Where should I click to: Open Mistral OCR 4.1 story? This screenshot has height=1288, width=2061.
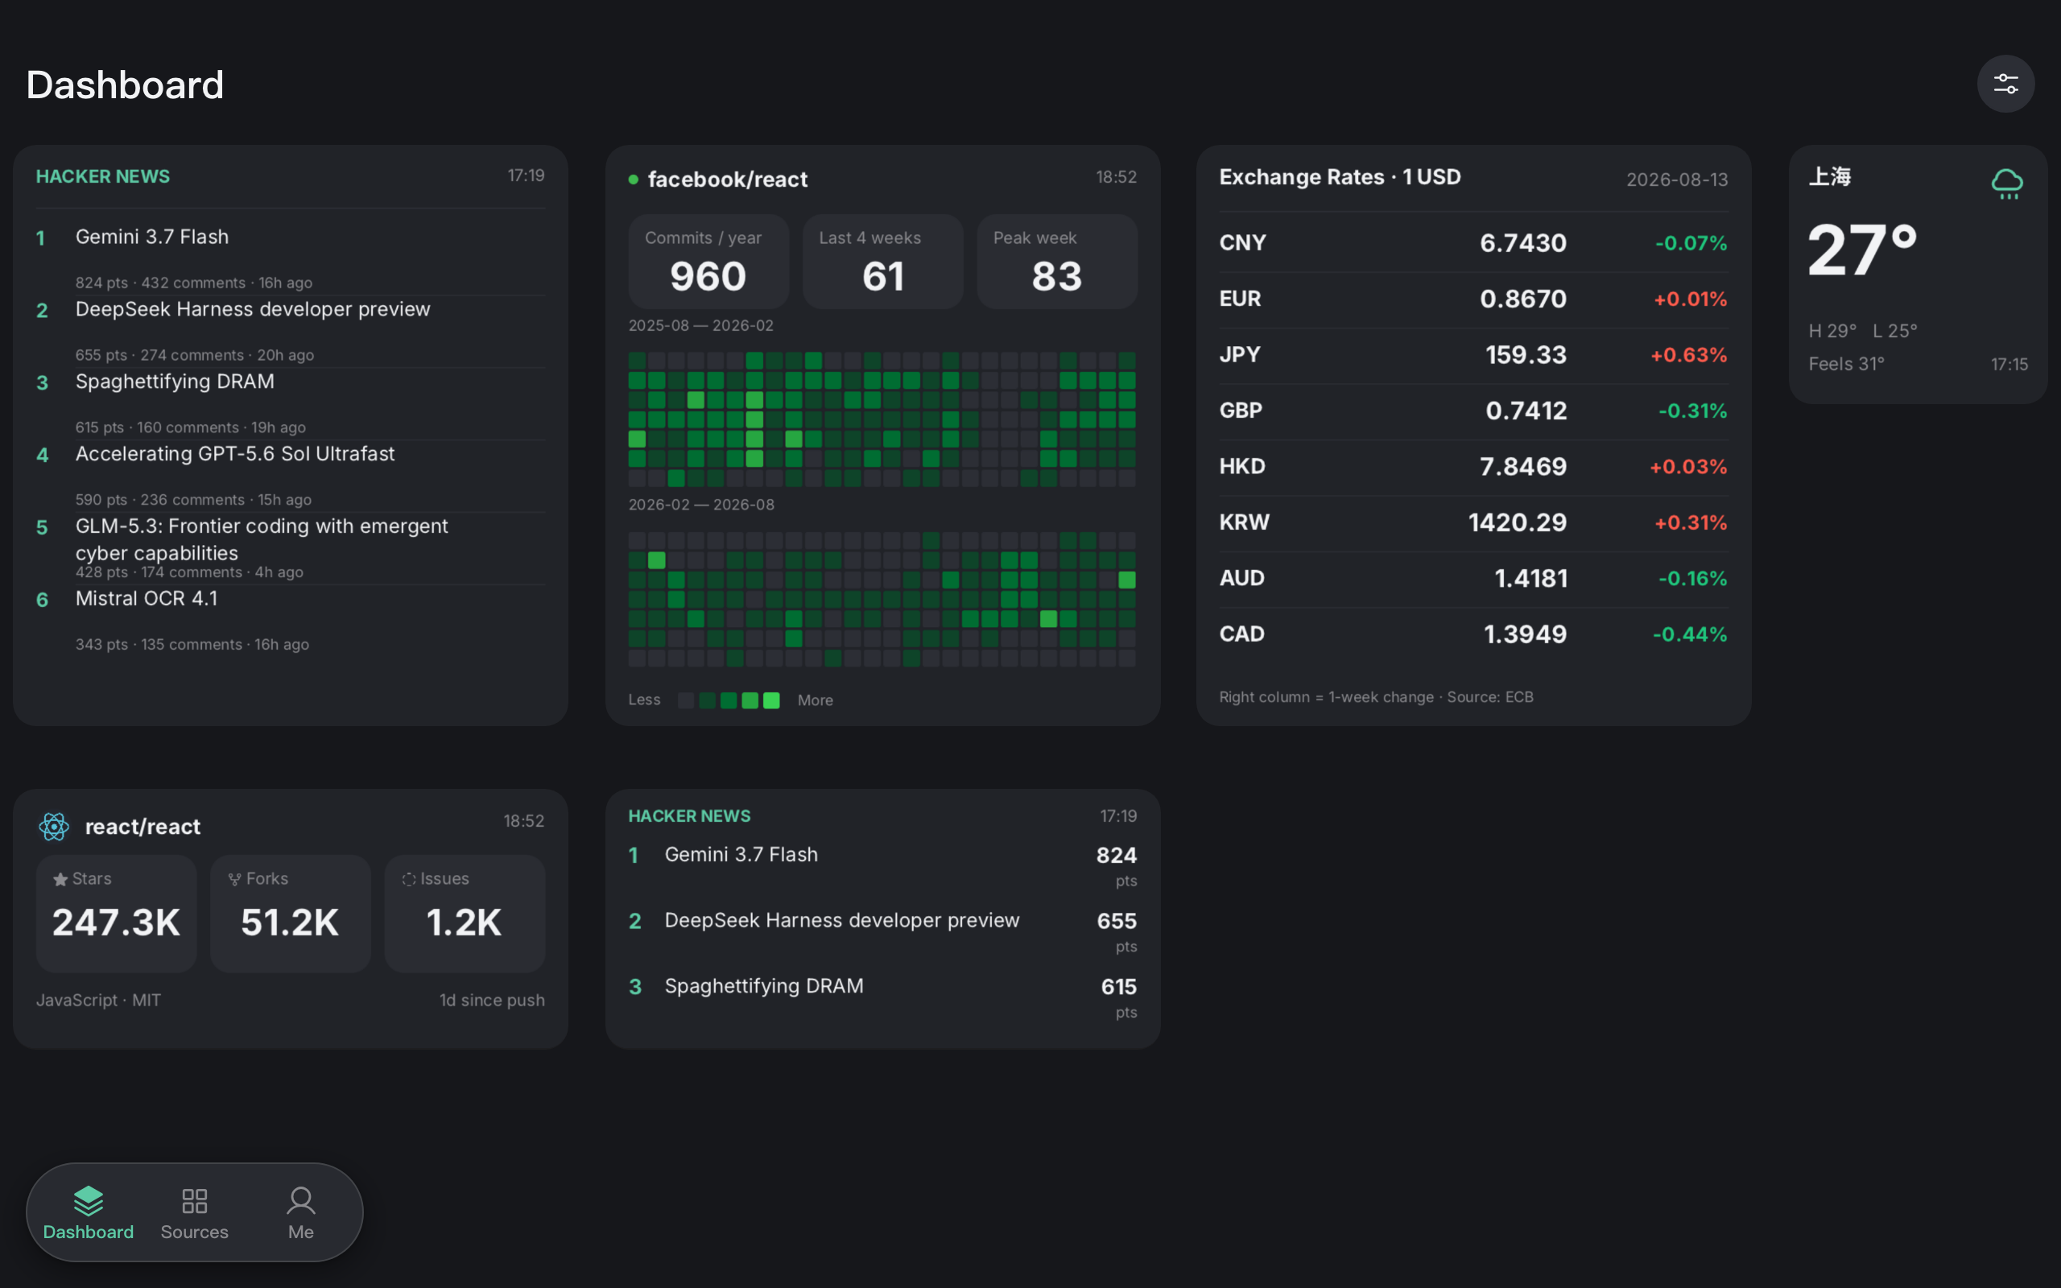click(291, 621)
